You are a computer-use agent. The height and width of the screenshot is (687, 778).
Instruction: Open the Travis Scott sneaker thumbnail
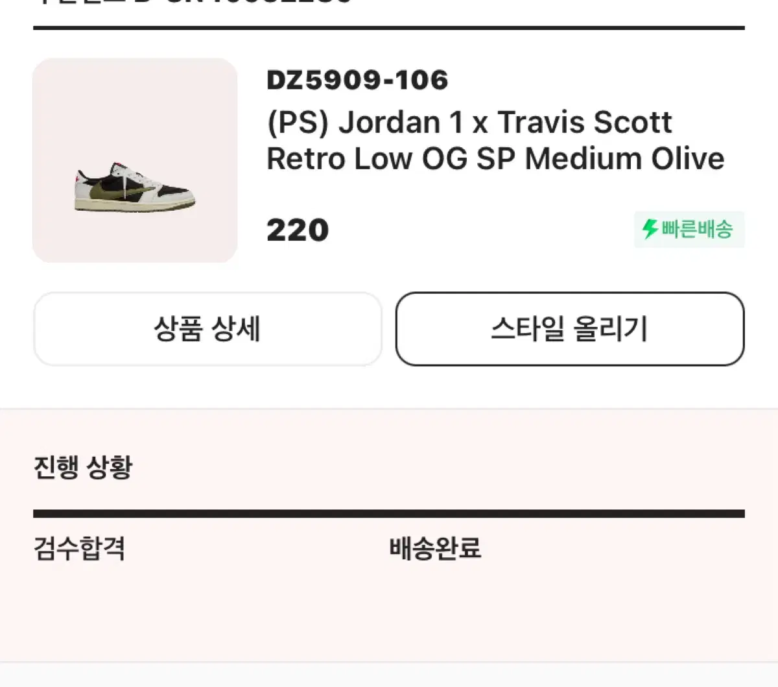point(135,160)
